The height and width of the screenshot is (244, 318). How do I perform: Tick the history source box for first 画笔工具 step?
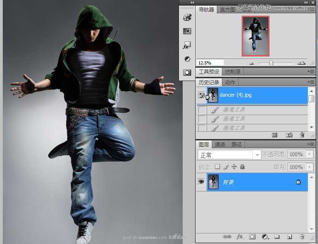pos(202,110)
